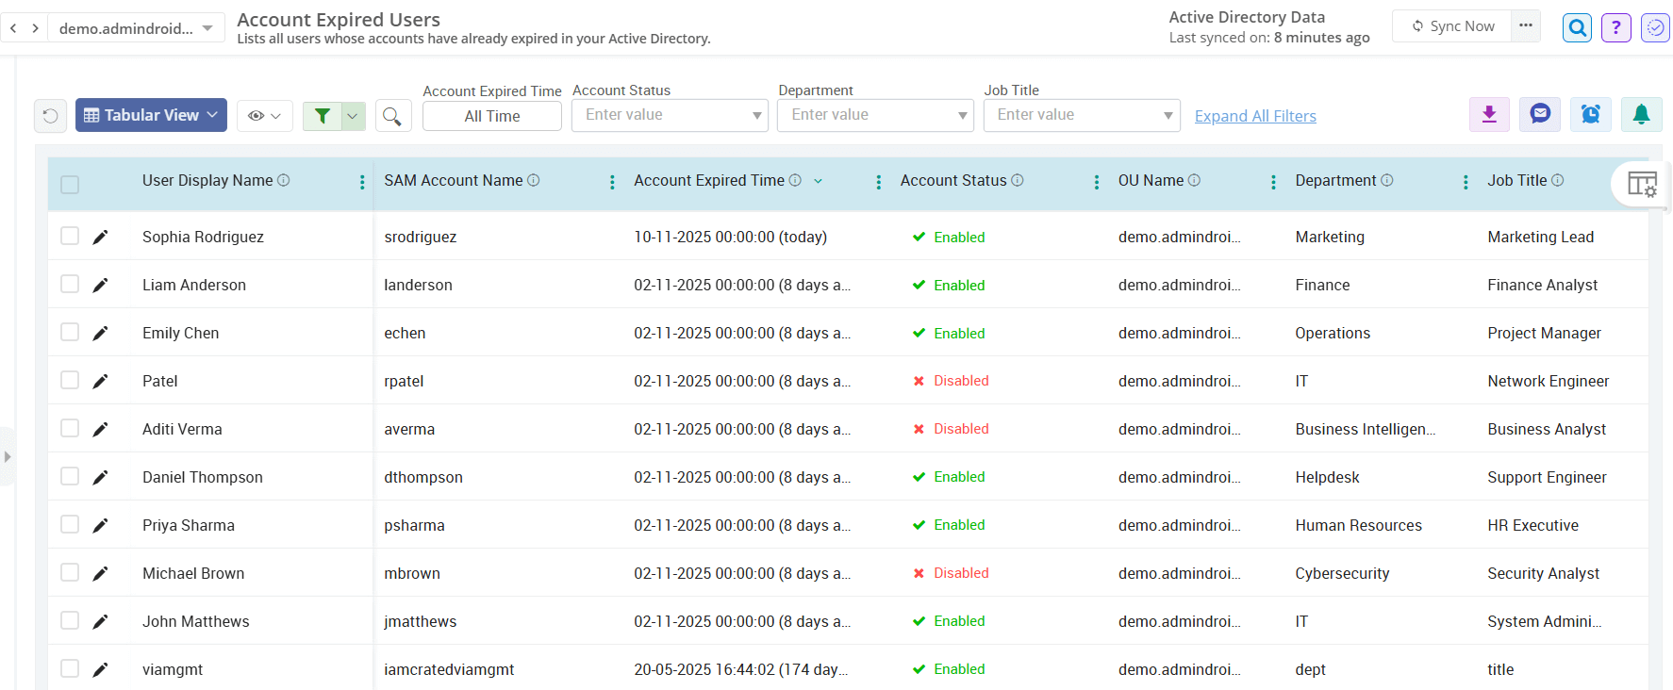Click the Network Engineer job title cell
Viewport: 1673px width, 690px height.
point(1549,381)
